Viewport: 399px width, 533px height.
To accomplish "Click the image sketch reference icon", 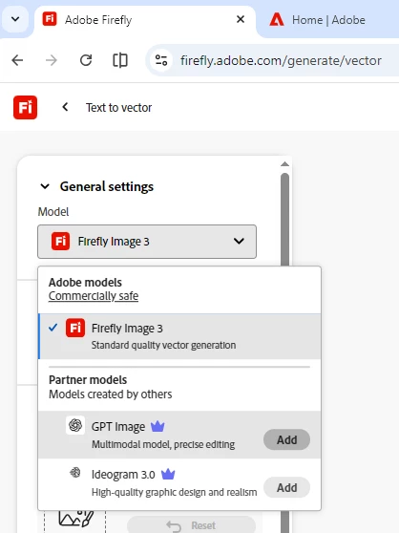I will tap(76, 519).
